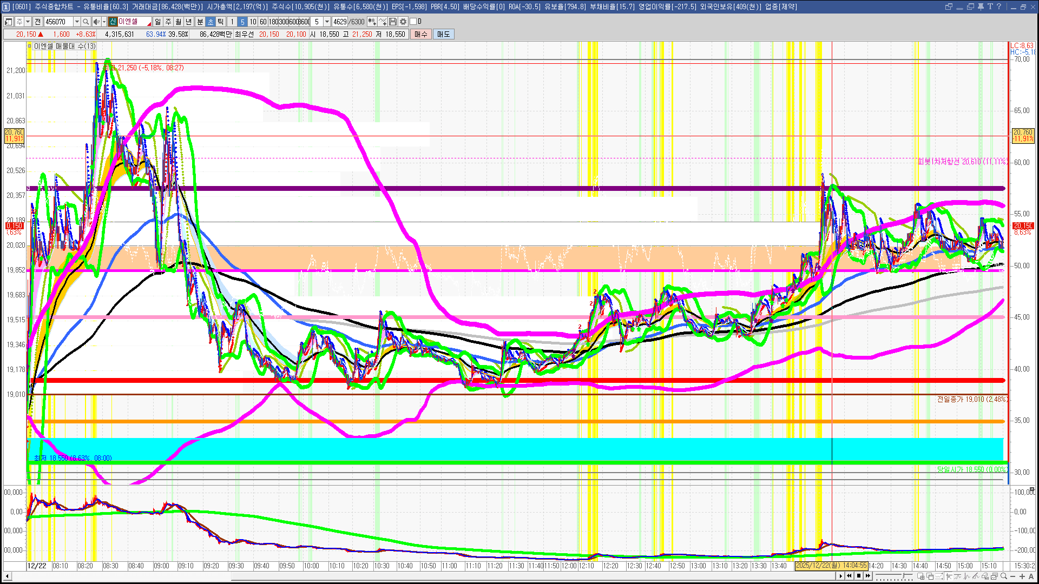Toggle the D checkbox in toolbar

(x=413, y=22)
